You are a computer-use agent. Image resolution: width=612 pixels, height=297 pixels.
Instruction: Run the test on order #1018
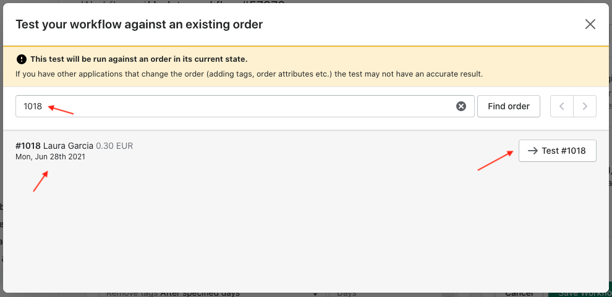point(558,151)
